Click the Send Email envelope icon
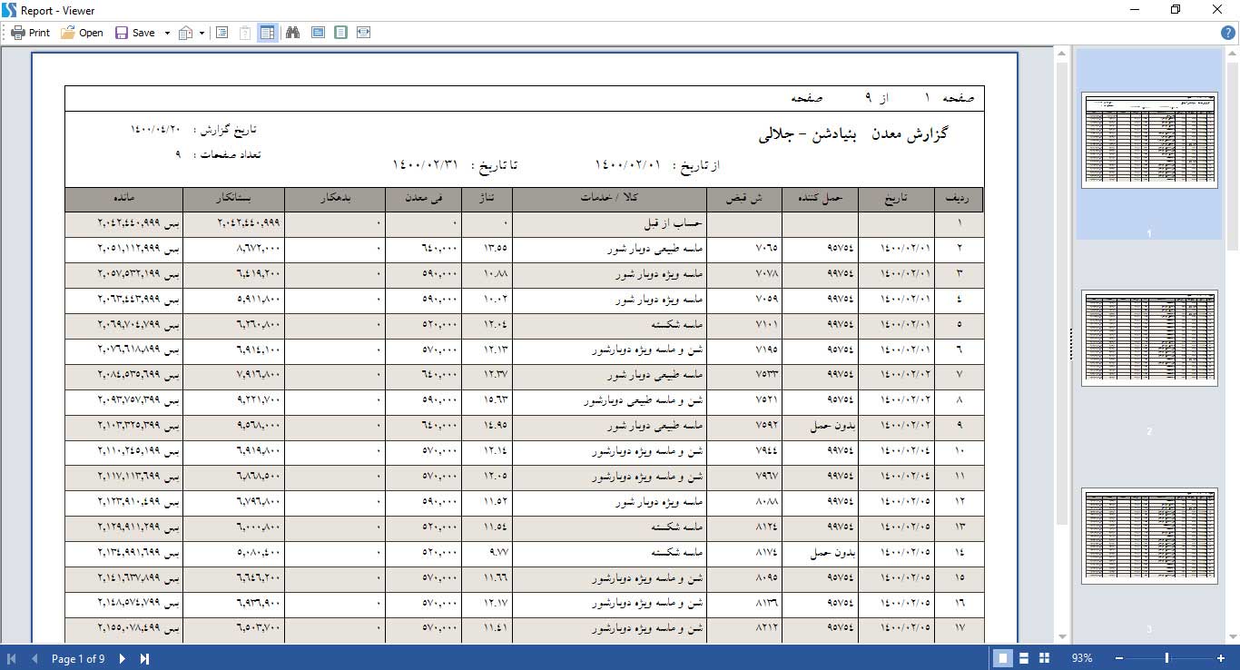 pyautogui.click(x=186, y=33)
